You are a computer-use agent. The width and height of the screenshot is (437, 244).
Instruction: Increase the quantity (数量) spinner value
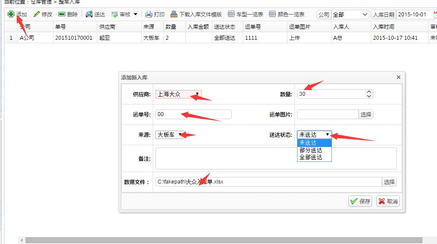click(x=369, y=92)
